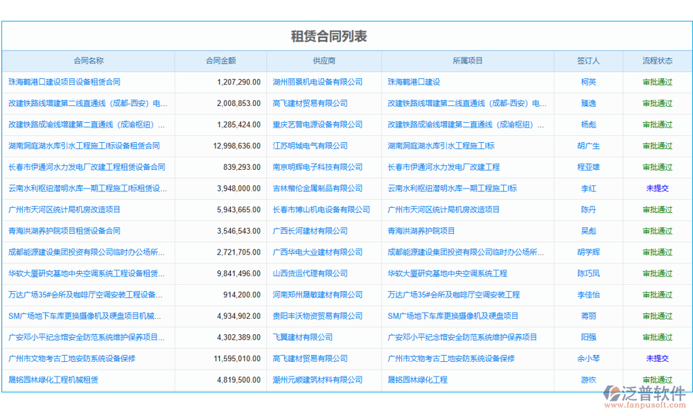The height and width of the screenshot is (416, 693).
Task: Click the 泛普软件 logo icon
Action: click(613, 395)
